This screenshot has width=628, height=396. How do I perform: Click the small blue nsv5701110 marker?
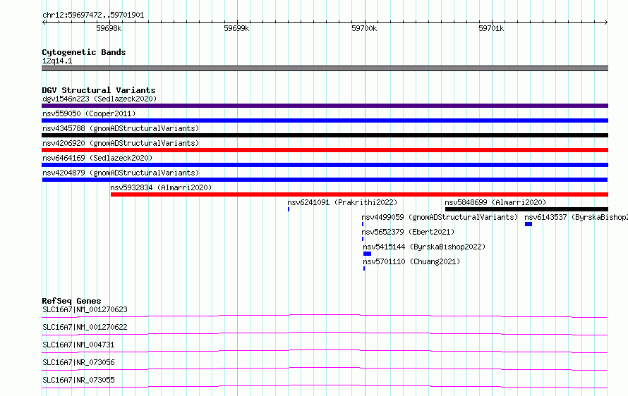click(364, 268)
